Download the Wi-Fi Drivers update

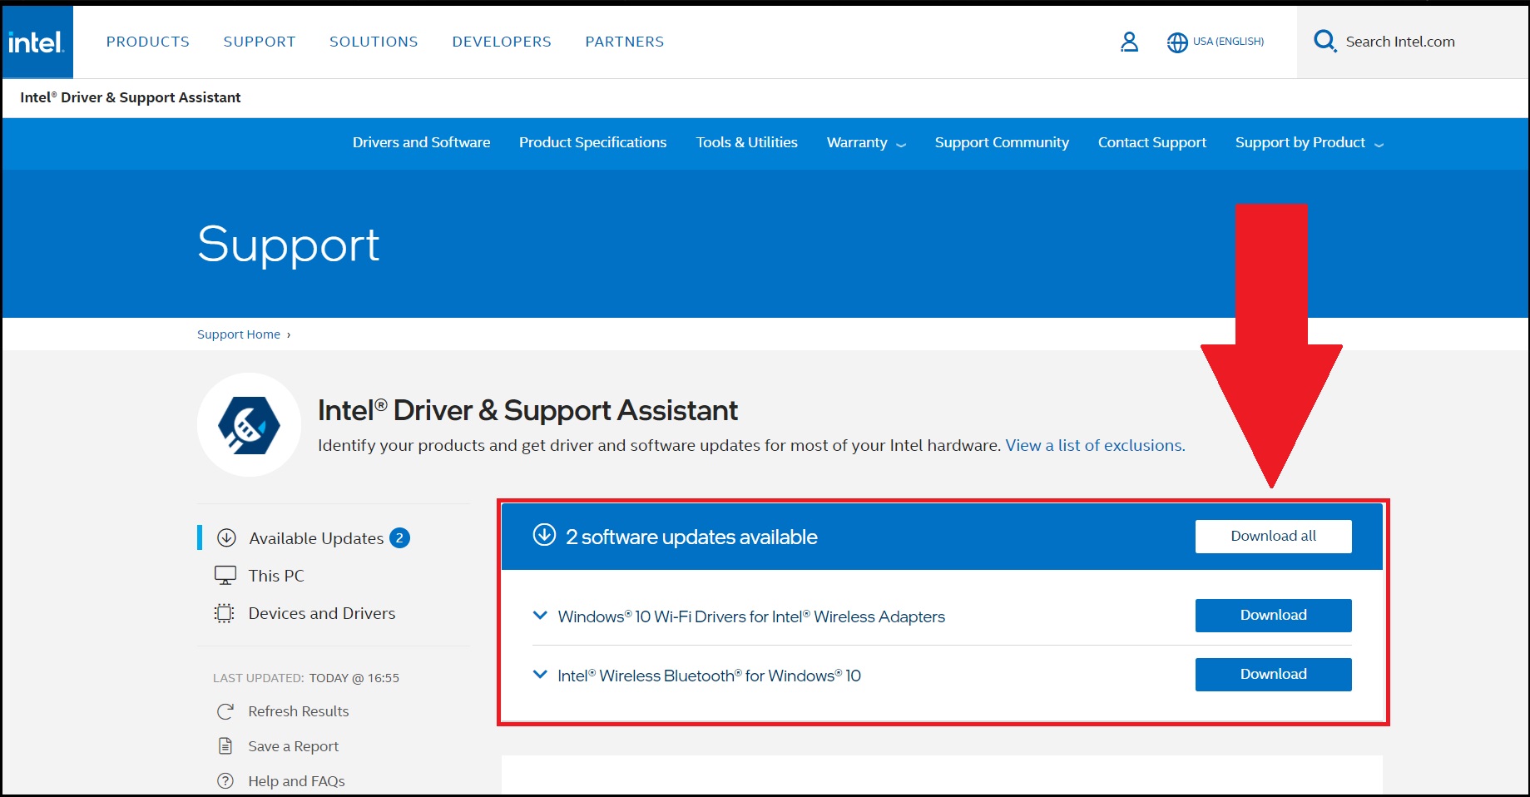1273,616
